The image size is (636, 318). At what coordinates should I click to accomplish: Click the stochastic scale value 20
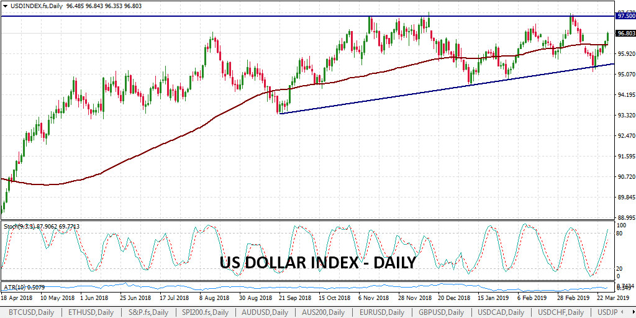[x=619, y=268]
